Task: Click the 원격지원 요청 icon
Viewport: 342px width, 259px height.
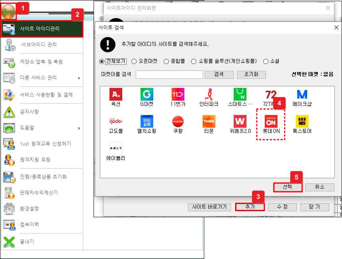Action: tap(9, 160)
